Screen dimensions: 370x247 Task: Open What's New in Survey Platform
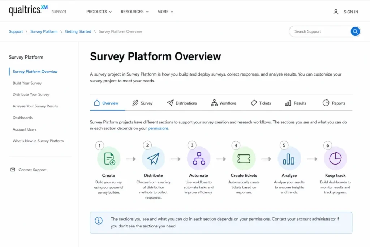(x=38, y=141)
